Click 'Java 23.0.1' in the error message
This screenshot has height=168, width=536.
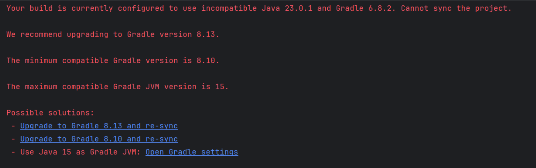pos(287,8)
